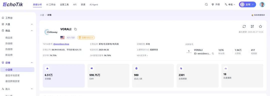Click the EchoTik logo
The image size is (270, 96).
click(13, 4)
